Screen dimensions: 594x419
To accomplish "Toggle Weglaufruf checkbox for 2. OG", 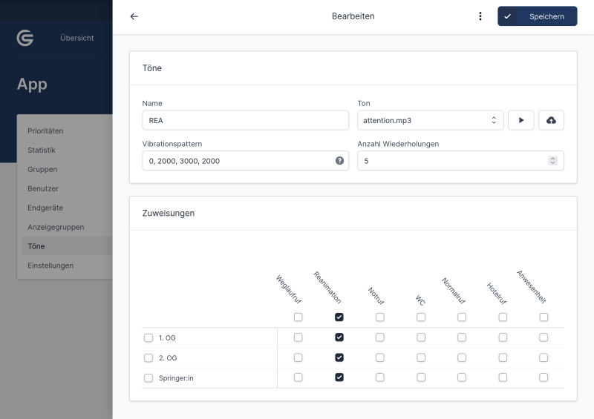I will pyautogui.click(x=298, y=357).
